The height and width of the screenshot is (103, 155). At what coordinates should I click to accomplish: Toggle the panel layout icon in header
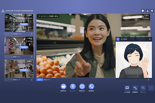pyautogui.click(x=143, y=11)
